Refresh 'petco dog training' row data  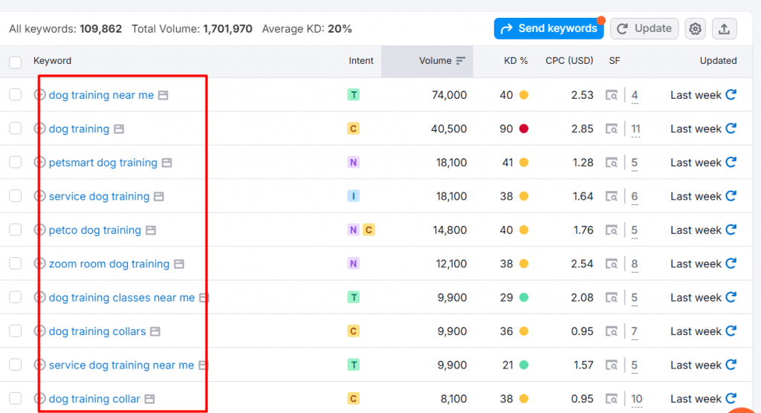[x=731, y=230]
